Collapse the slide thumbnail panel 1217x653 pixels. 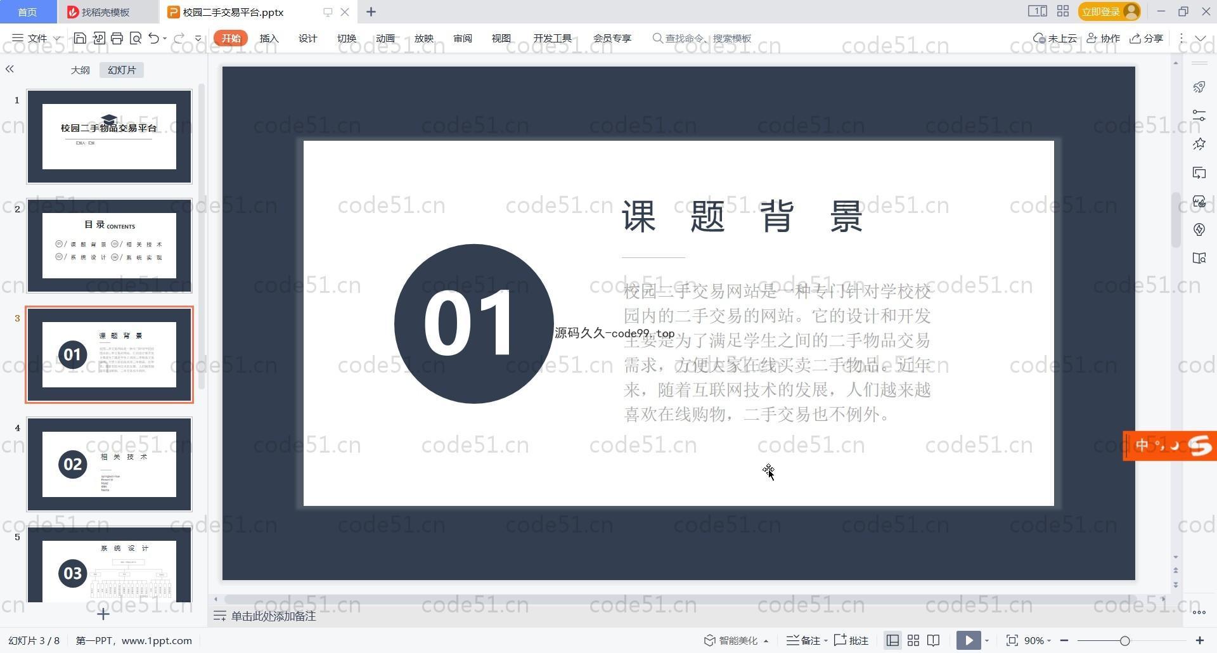10,69
